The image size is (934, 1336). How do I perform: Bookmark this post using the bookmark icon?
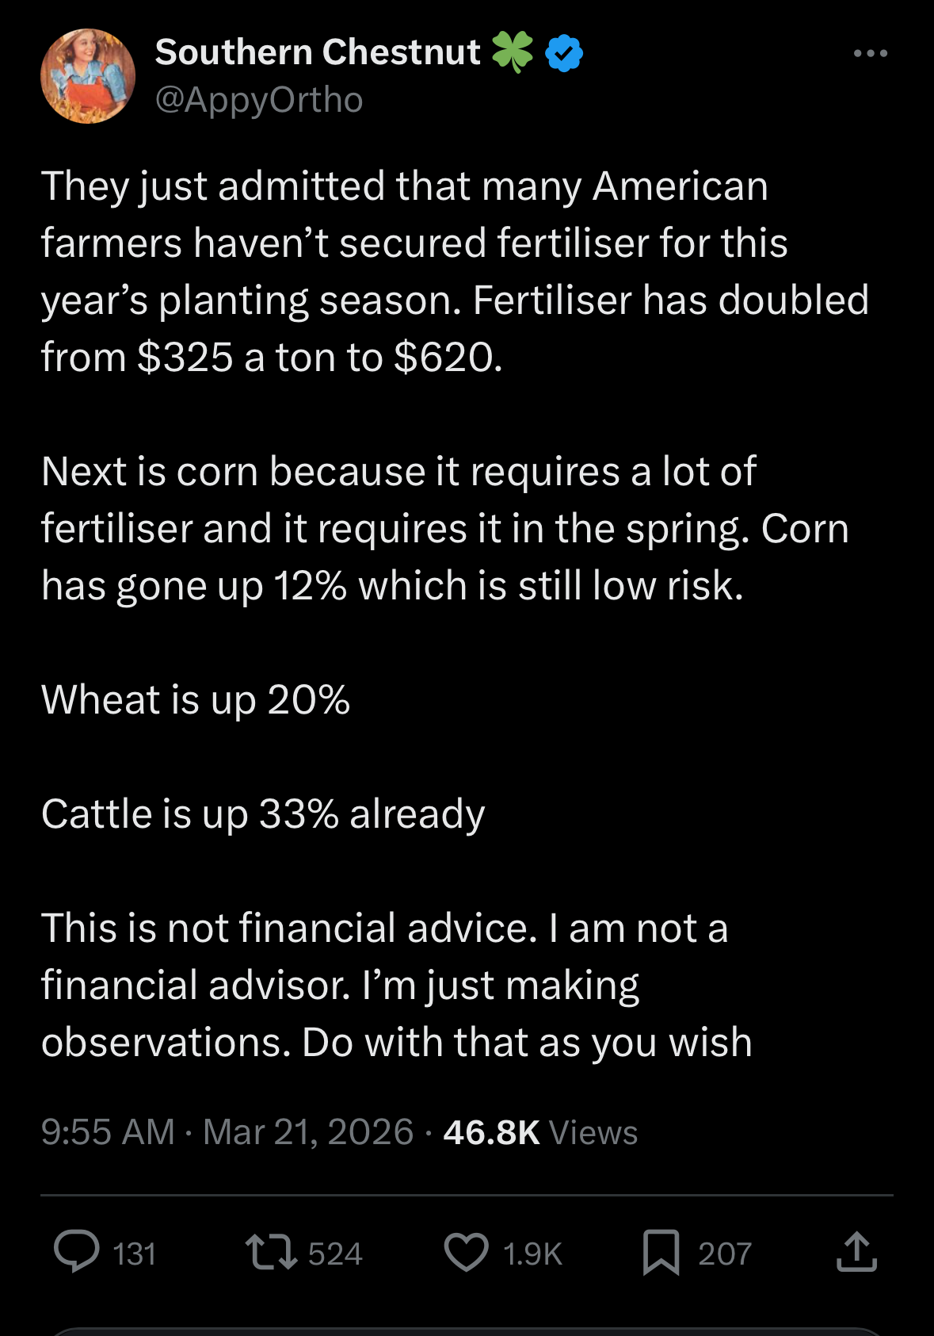point(661,1252)
